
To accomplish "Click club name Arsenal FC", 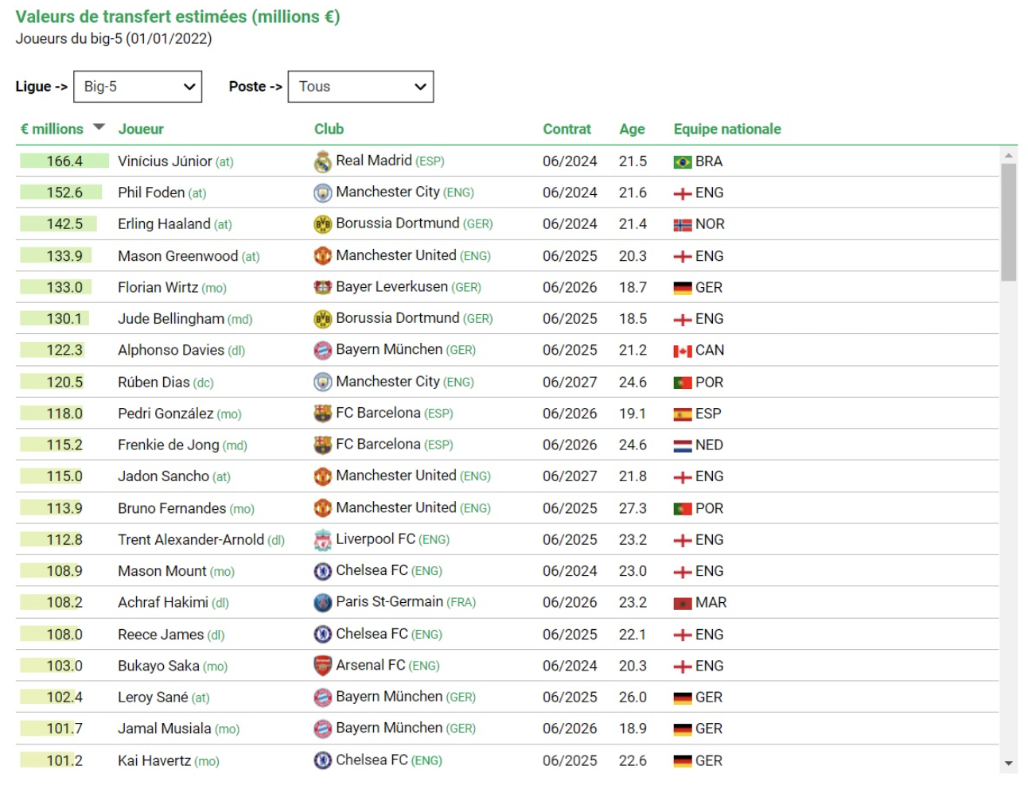I will coord(370,665).
